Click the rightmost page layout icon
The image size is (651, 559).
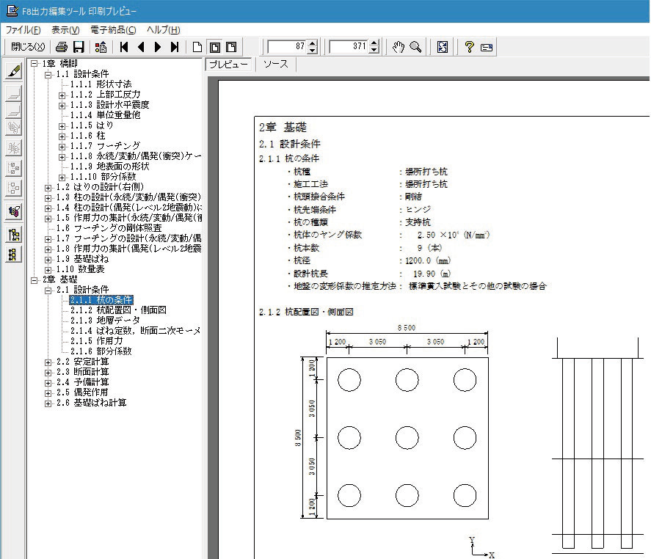pos(231,47)
